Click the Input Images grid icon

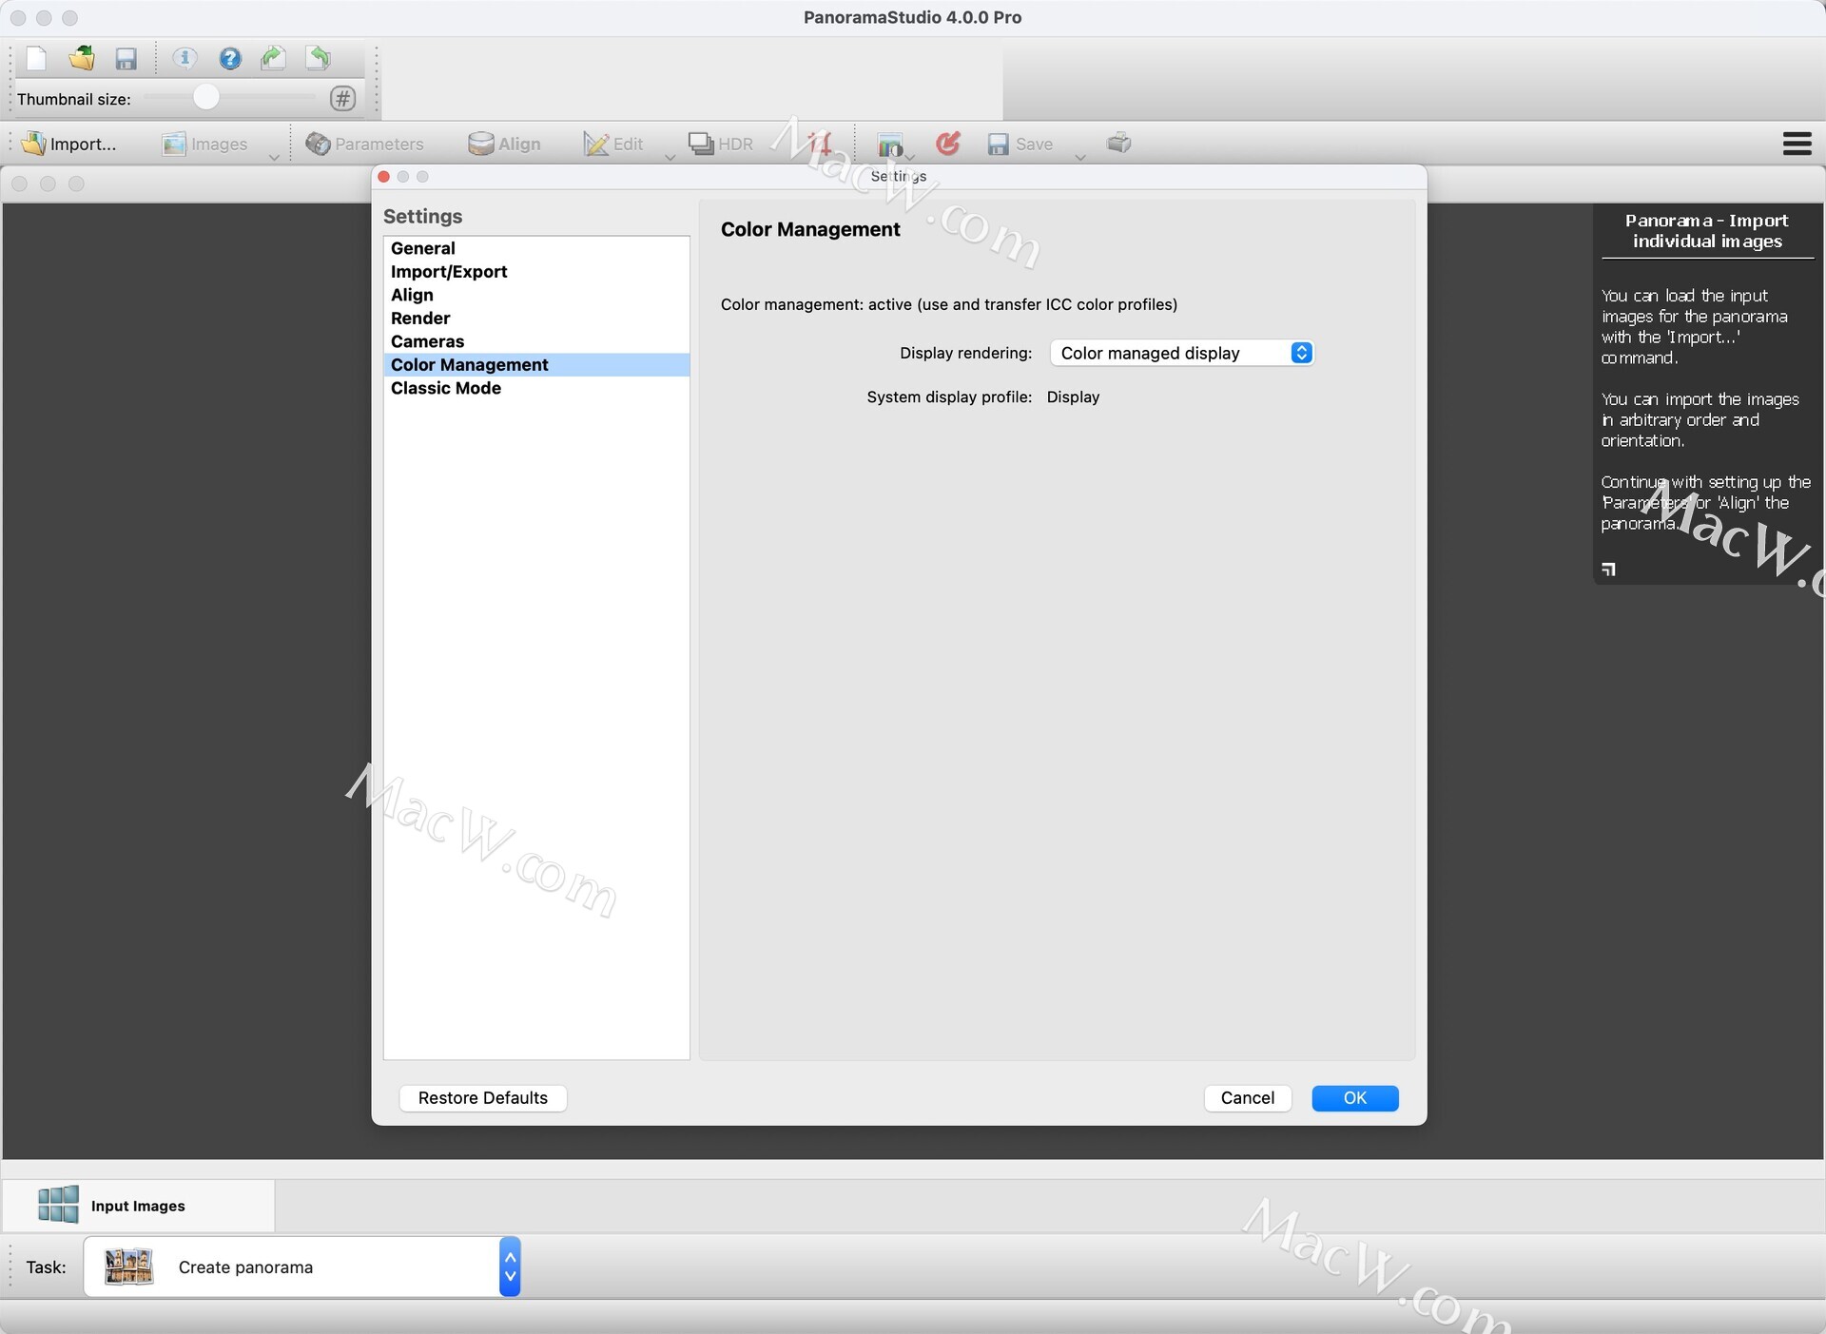tap(58, 1205)
